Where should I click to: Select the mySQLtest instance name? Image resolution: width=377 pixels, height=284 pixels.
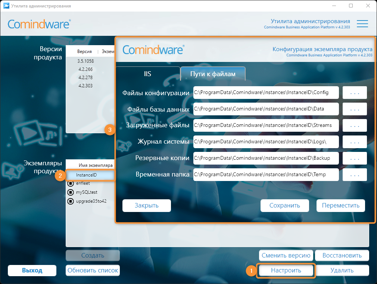(x=87, y=192)
